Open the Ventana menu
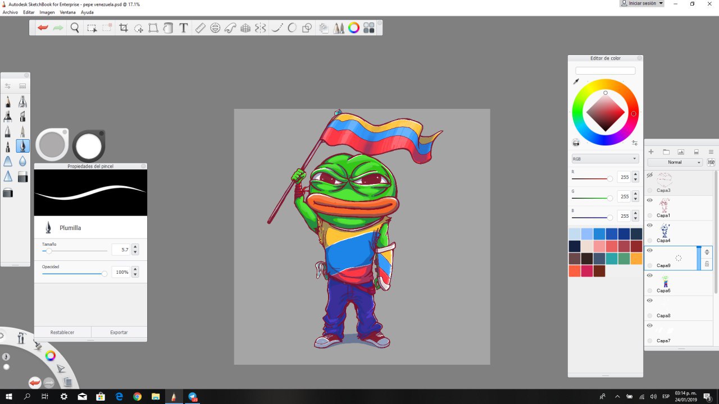 pos(67,12)
